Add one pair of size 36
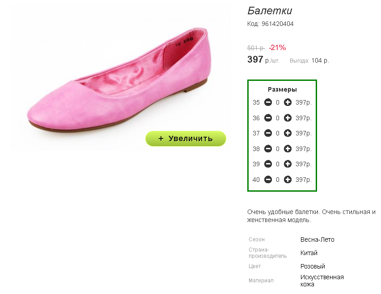 coord(288,118)
